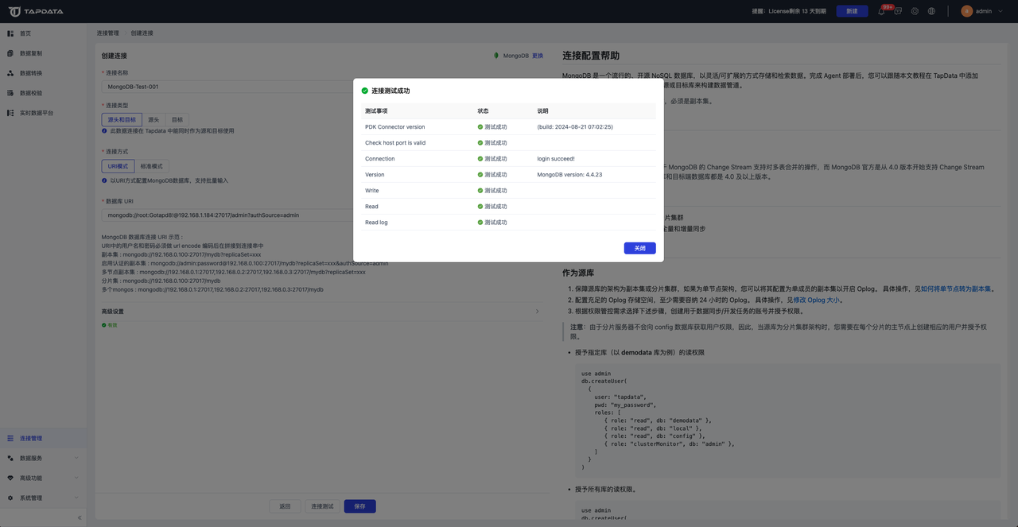The image size is (1018, 527).
Task: Click the info icon under 连接方式
Action: [x=104, y=180]
